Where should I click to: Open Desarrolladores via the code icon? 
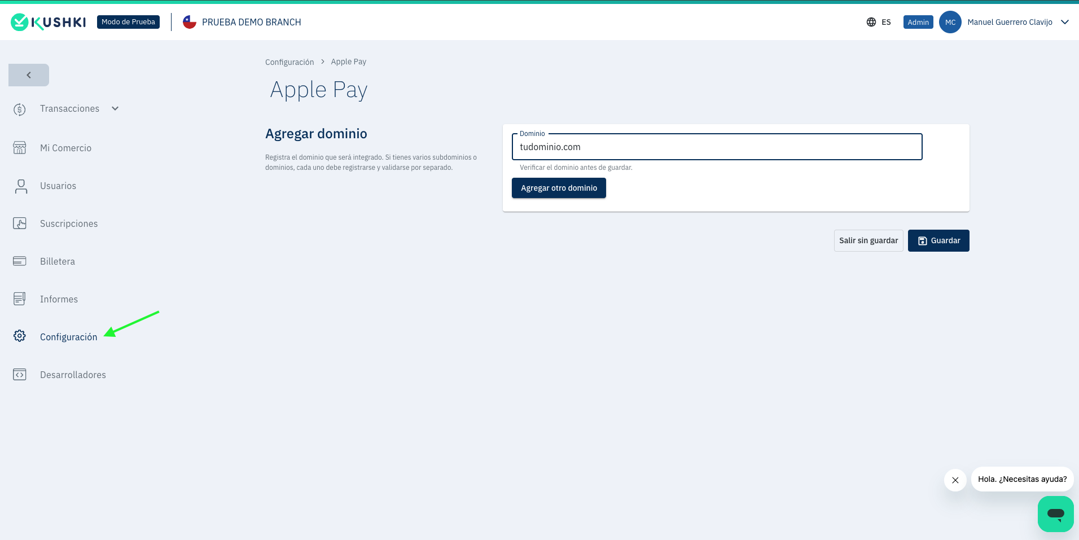click(x=19, y=374)
